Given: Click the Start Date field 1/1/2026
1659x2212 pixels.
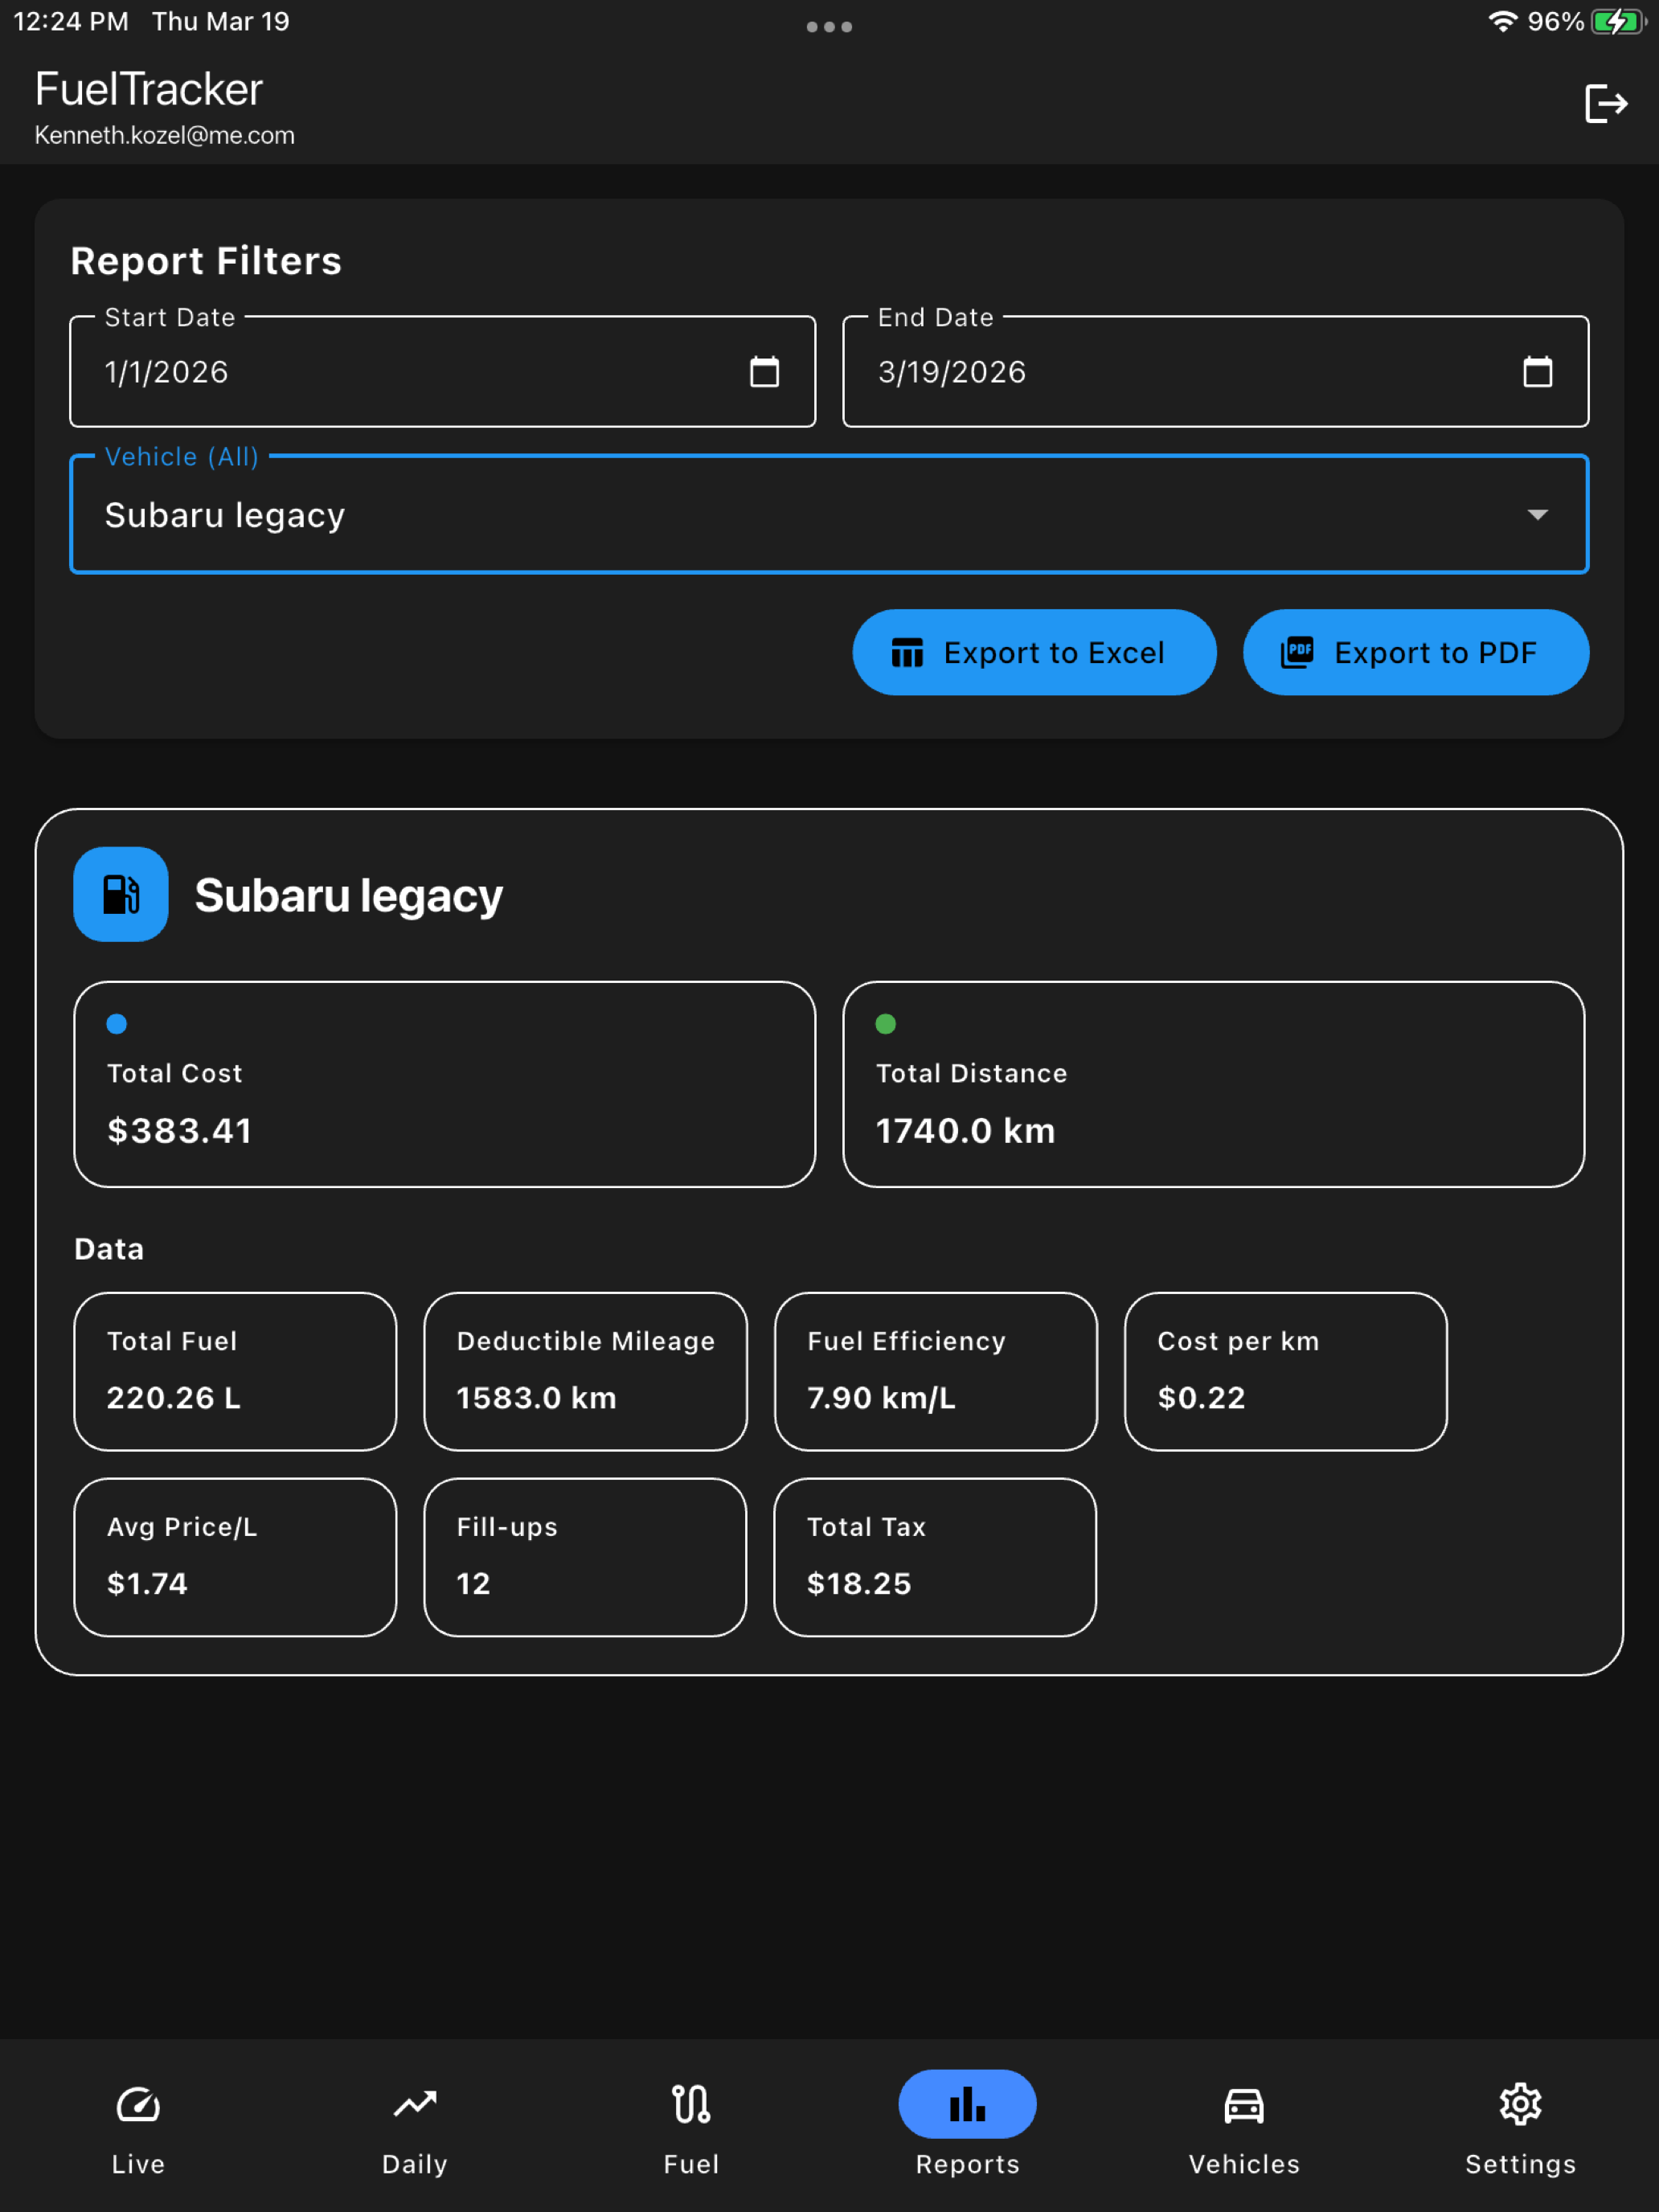Looking at the screenshot, I should tap(442, 372).
